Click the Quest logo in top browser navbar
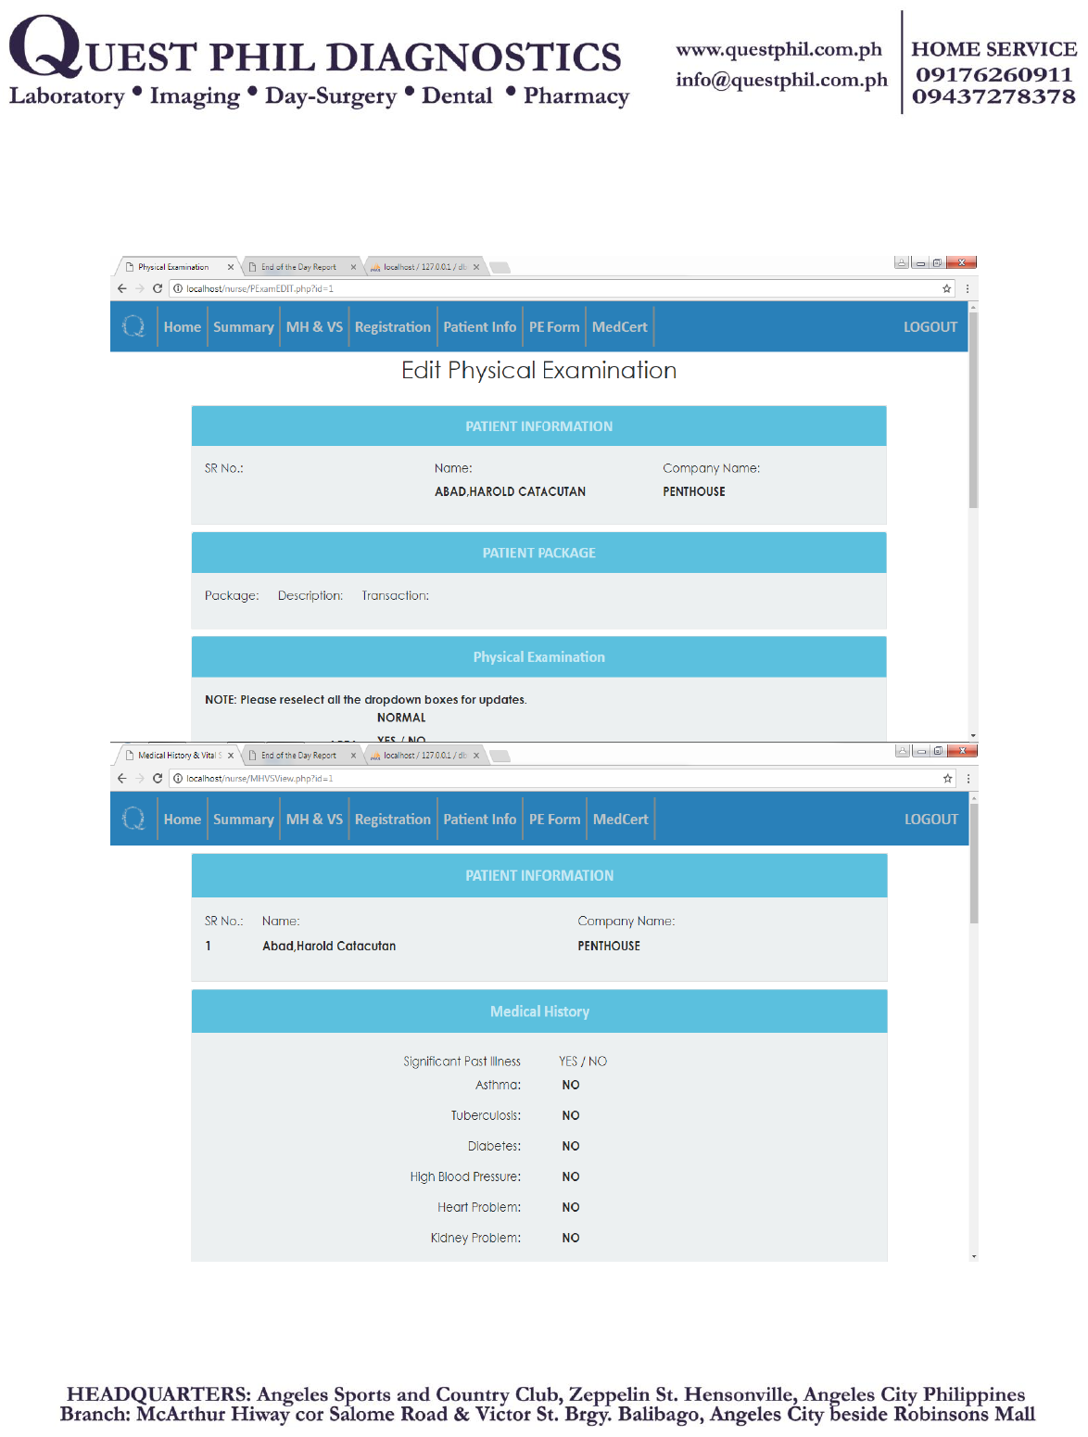This screenshot has width=1088, height=1437. click(133, 326)
